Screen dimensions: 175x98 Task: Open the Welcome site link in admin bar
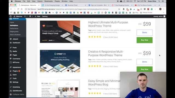click(18, 16)
